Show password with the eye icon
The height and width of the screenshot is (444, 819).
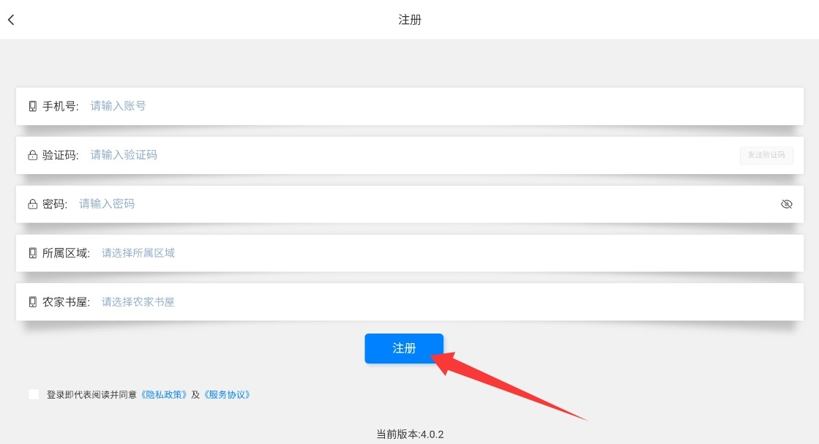coord(786,204)
